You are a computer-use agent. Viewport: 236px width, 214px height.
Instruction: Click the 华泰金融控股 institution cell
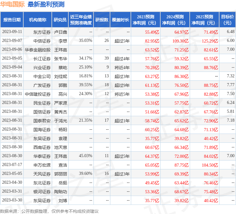(38, 50)
